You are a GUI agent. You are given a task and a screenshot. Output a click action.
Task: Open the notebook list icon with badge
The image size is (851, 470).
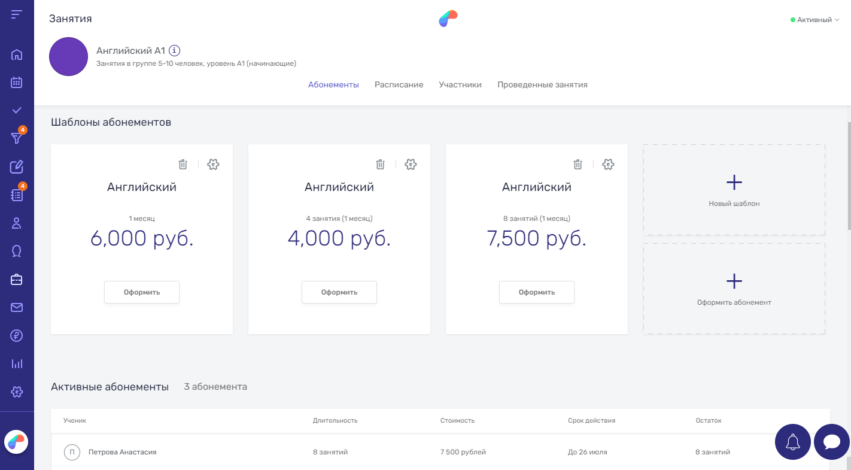17,195
